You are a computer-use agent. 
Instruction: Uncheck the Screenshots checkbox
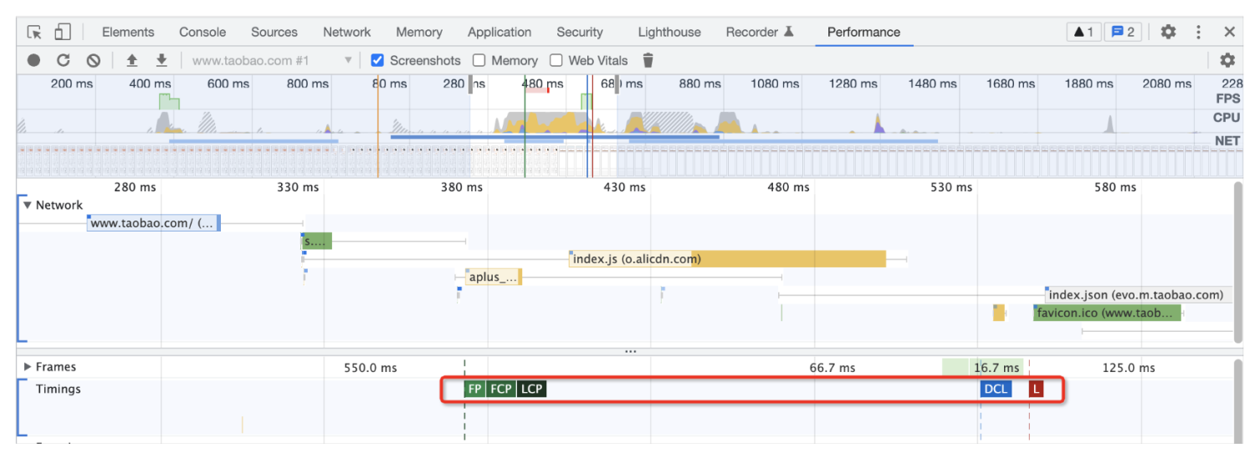(377, 60)
